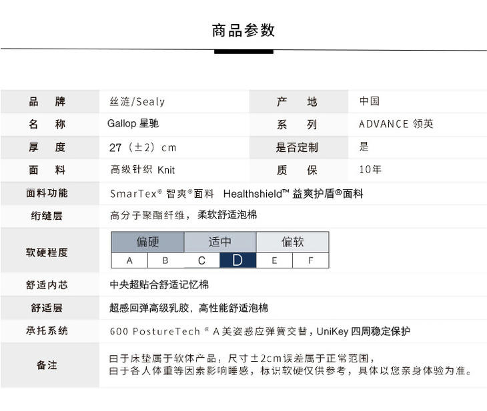
Task: Select the 名称 label cell
Action: [49, 125]
